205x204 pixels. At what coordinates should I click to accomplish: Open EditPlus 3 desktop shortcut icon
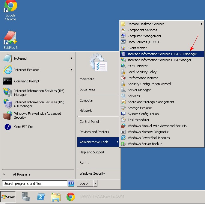point(10,37)
